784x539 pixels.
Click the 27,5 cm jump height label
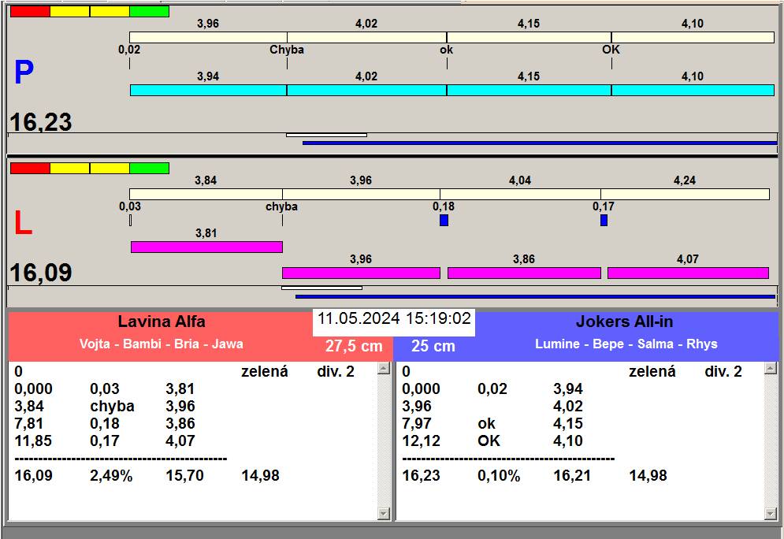pyautogui.click(x=354, y=346)
